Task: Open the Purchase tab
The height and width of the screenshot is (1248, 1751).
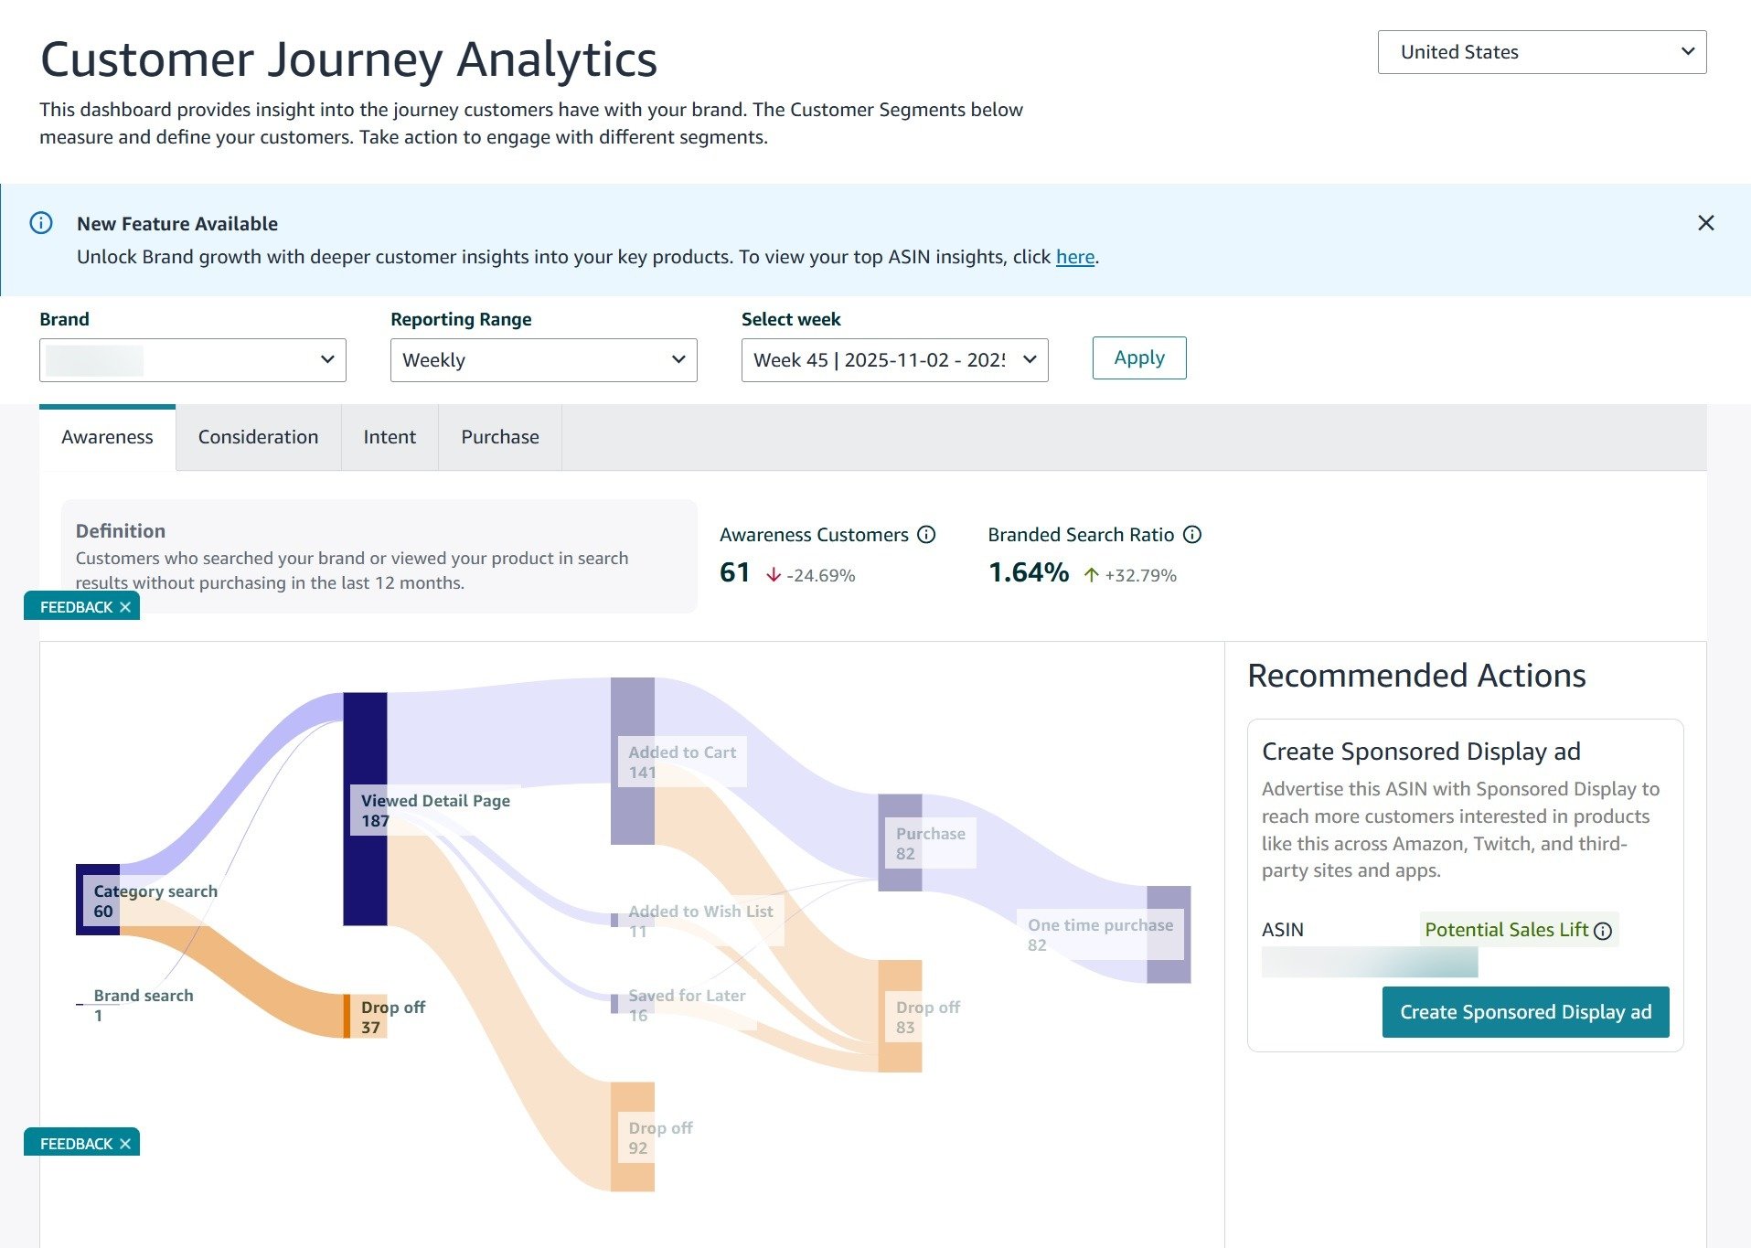Action: 500,437
